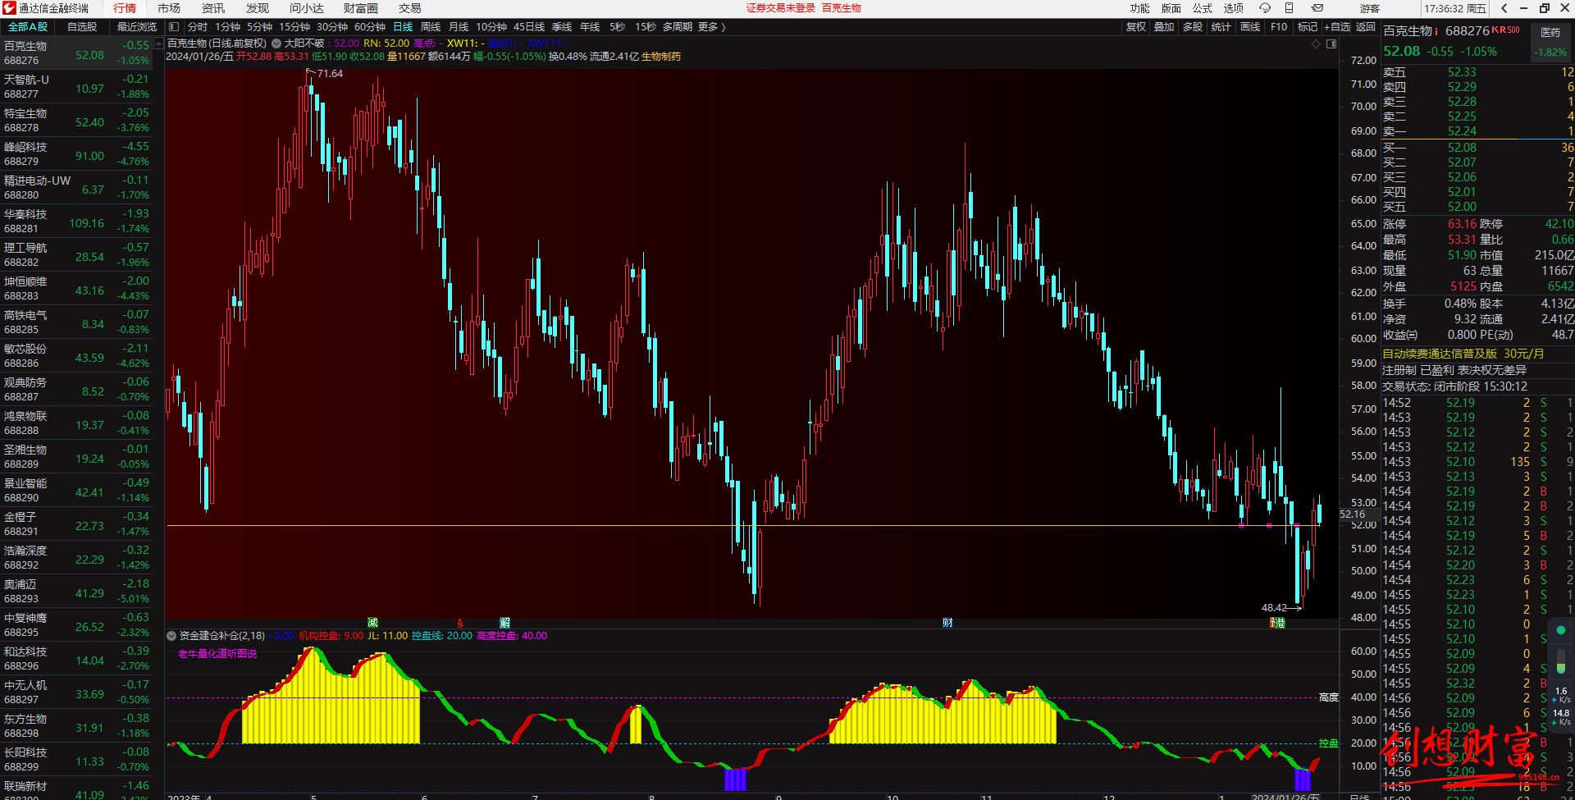
Task: Open the 问小达 menu
Action: 307,8
